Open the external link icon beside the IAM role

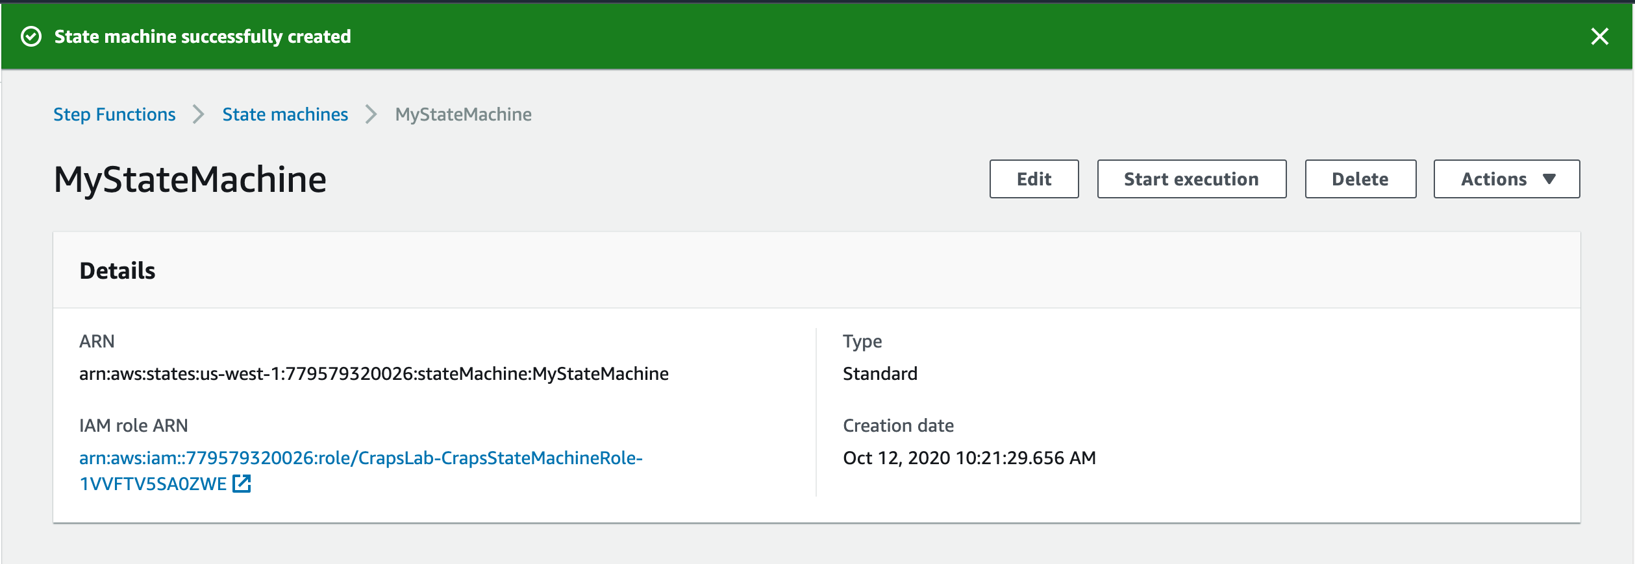(x=242, y=484)
